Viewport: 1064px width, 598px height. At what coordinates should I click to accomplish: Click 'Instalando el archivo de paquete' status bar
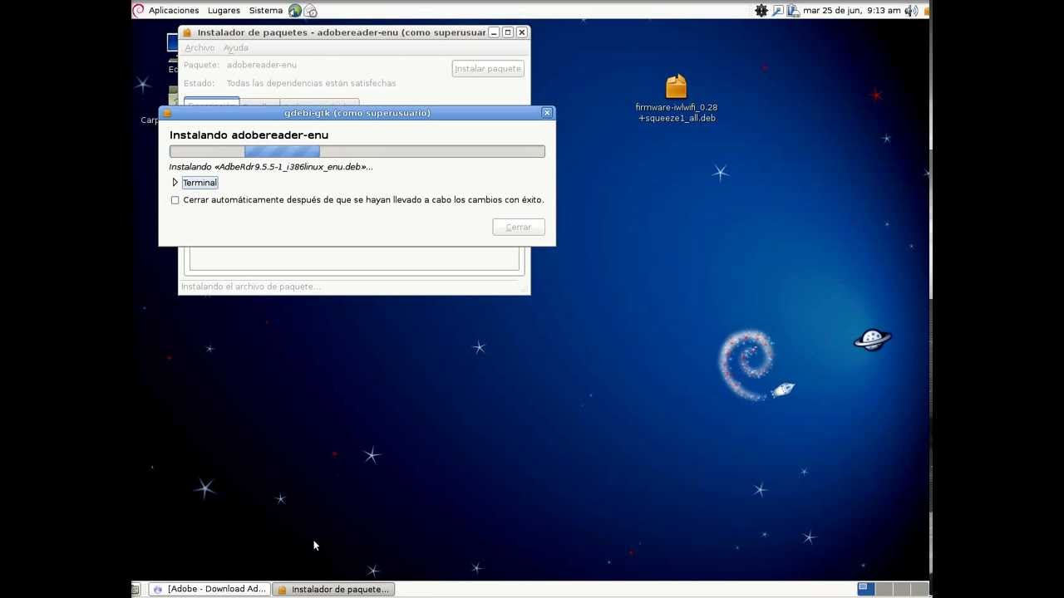coord(251,287)
